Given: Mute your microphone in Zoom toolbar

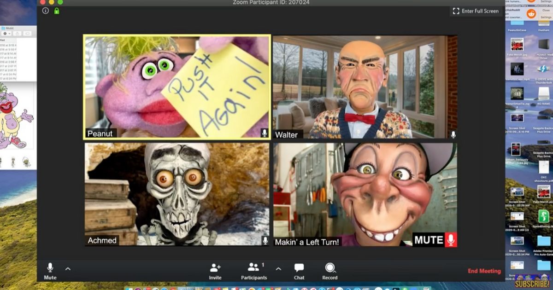Looking at the screenshot, I should click(50, 271).
